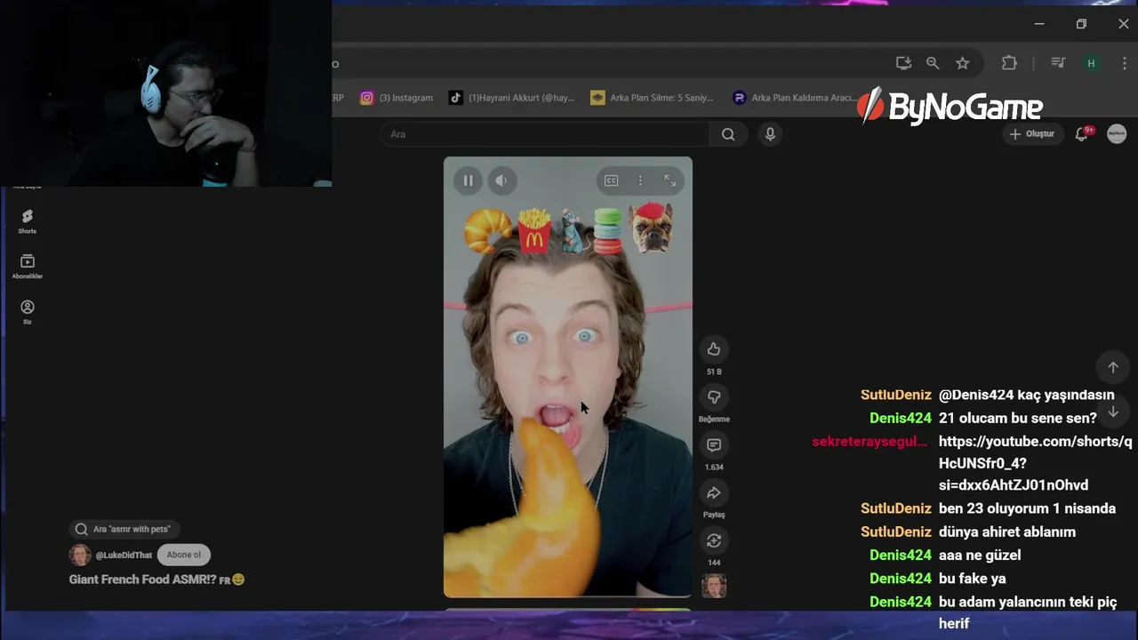Open the browser zoom magnifier icon
Screen dimensions: 1138x640
tap(933, 63)
